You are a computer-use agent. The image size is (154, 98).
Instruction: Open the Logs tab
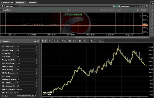(101, 41)
